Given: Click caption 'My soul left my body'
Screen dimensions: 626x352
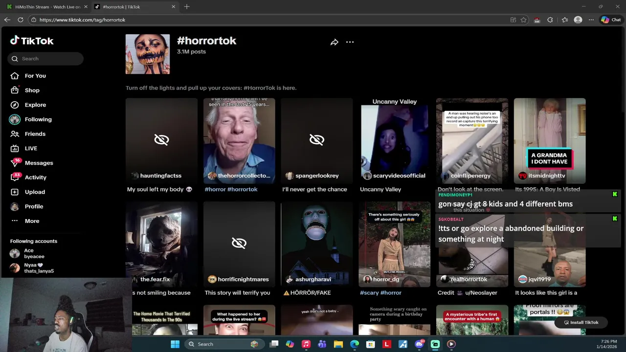Looking at the screenshot, I should coord(159,189).
